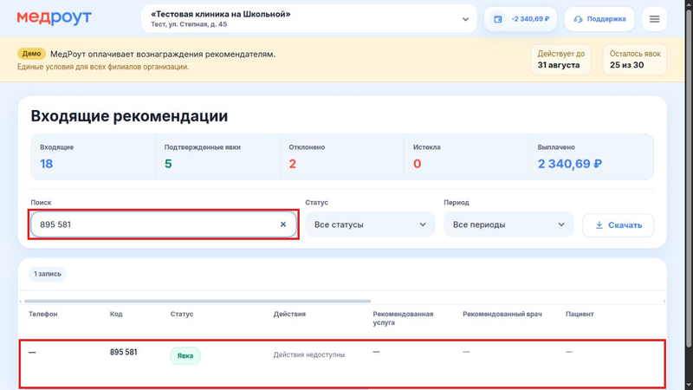Screen dimensions: 693x390
Task: Click the Действия недоступны text
Action: coord(309,354)
